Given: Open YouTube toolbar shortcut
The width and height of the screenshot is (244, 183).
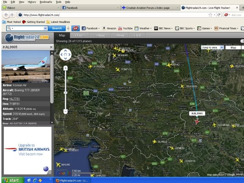Looking at the screenshot, I should pos(125,28).
